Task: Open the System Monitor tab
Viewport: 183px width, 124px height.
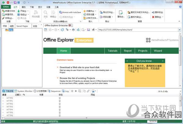Action: click(x=24, y=91)
